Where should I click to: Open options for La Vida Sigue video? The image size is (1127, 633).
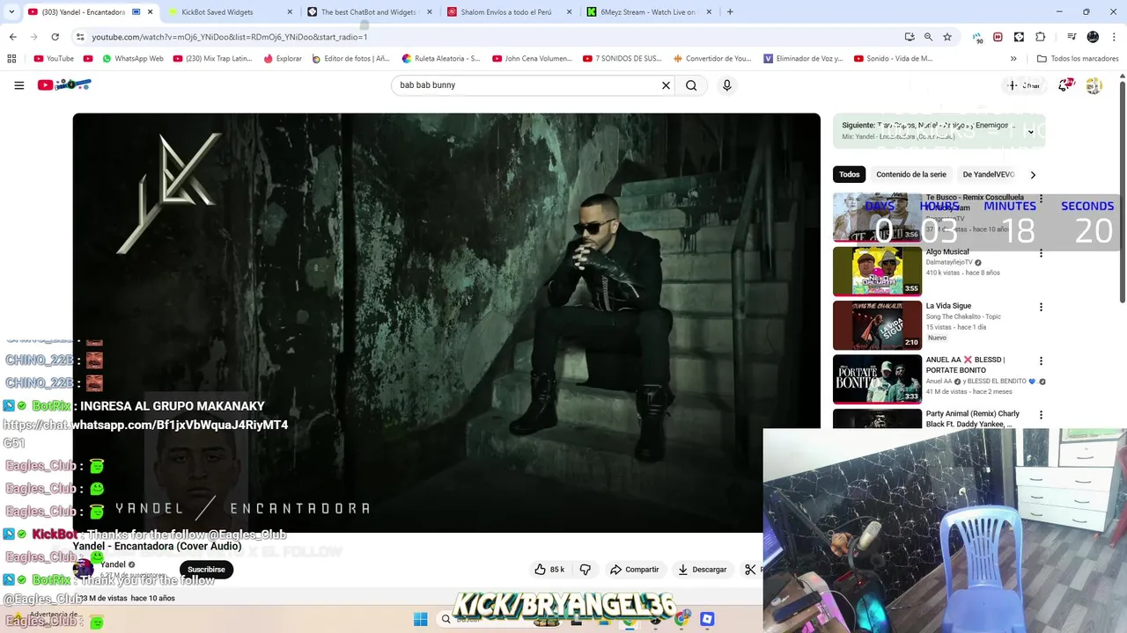pyautogui.click(x=1041, y=307)
